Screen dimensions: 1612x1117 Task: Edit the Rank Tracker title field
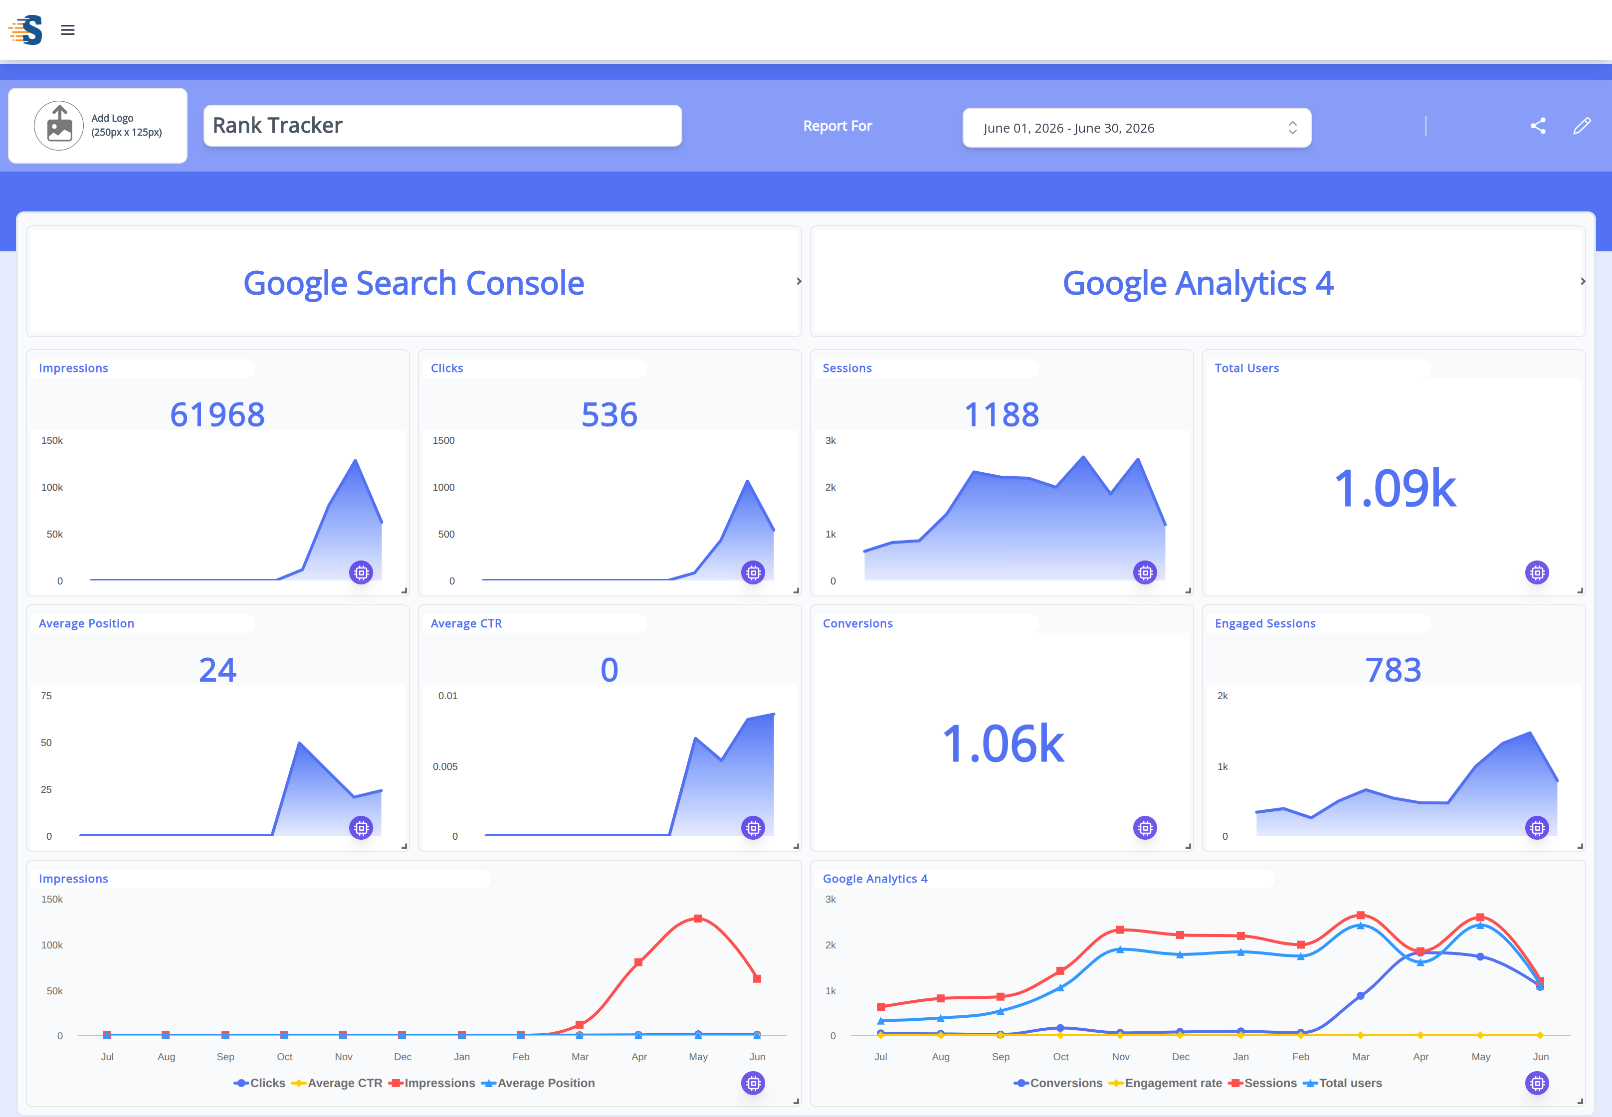442,126
